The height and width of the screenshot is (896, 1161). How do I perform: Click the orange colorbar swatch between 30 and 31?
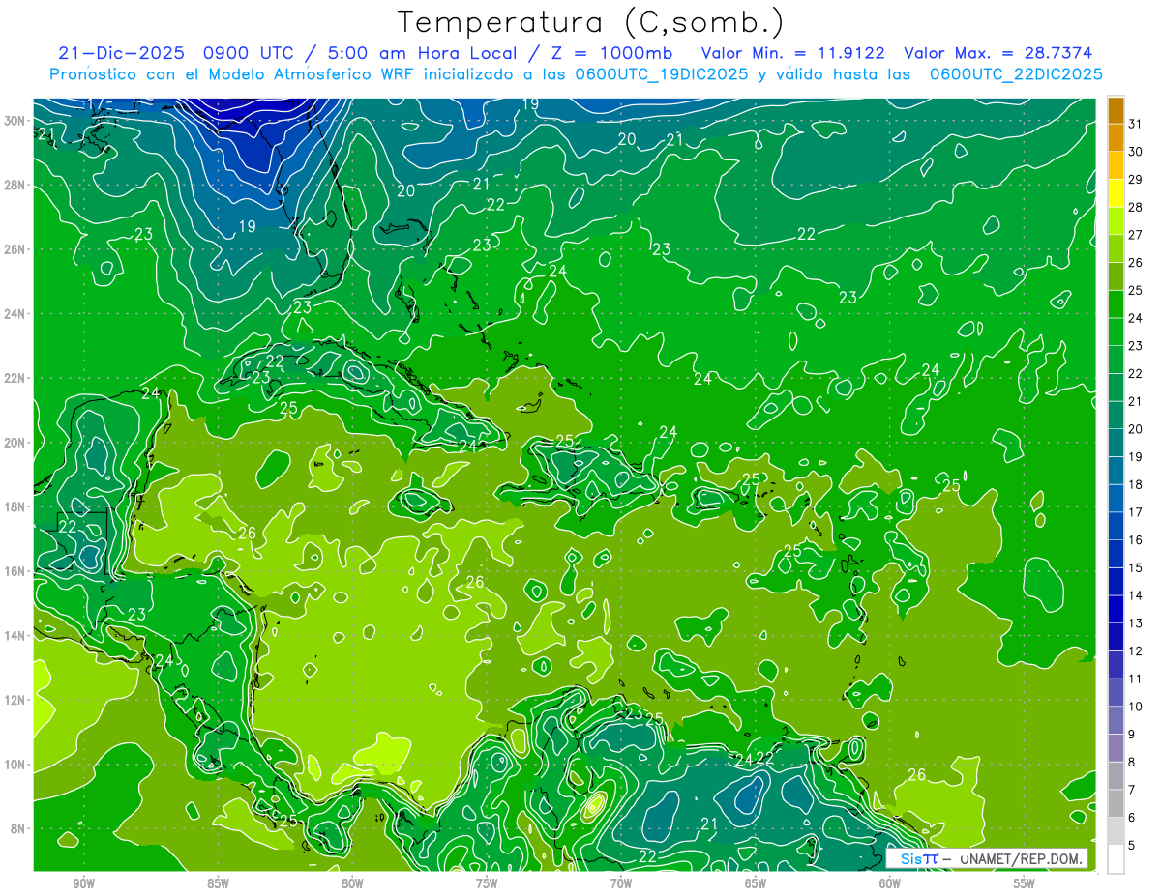(1116, 136)
